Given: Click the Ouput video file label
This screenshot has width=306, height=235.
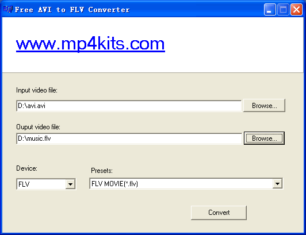Looking at the screenshot, I should point(38,127).
